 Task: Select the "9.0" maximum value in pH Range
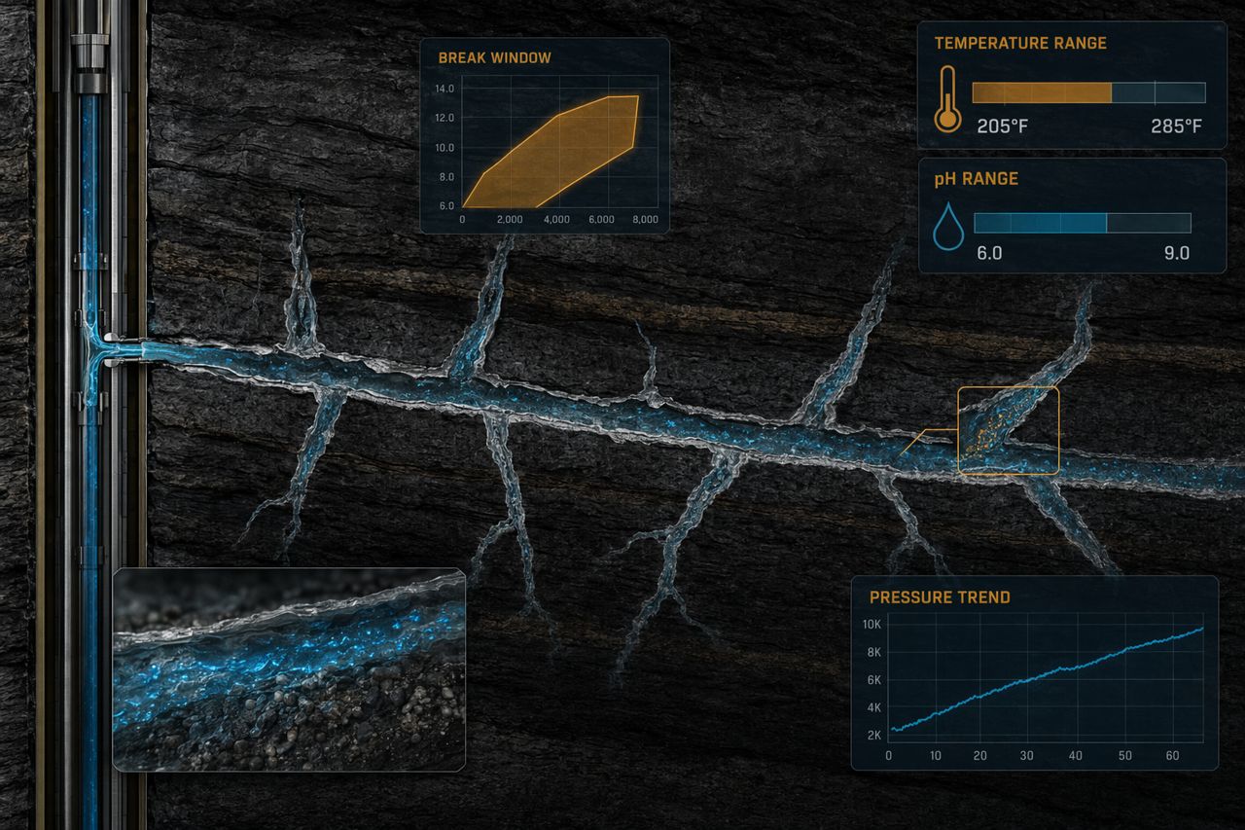1177,253
